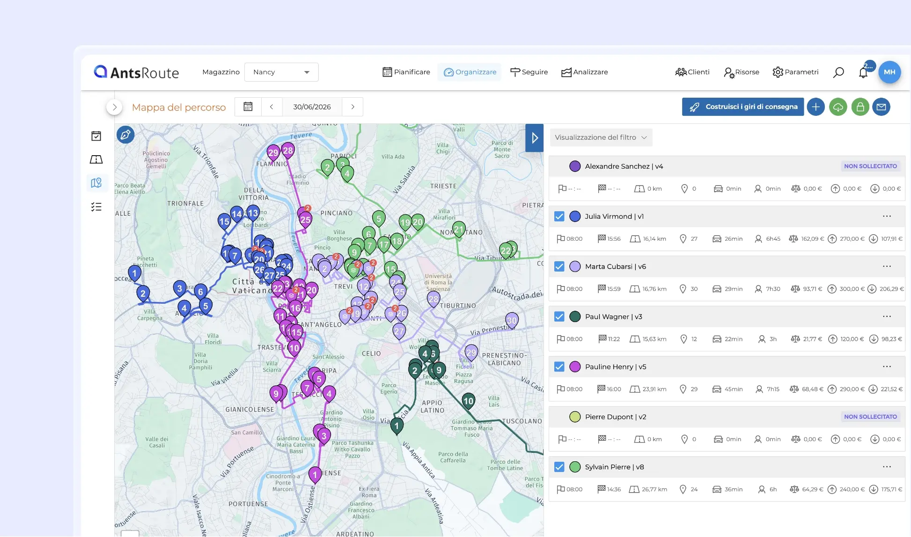Open sidebar road view icon
The image size is (911, 537).
click(x=96, y=159)
